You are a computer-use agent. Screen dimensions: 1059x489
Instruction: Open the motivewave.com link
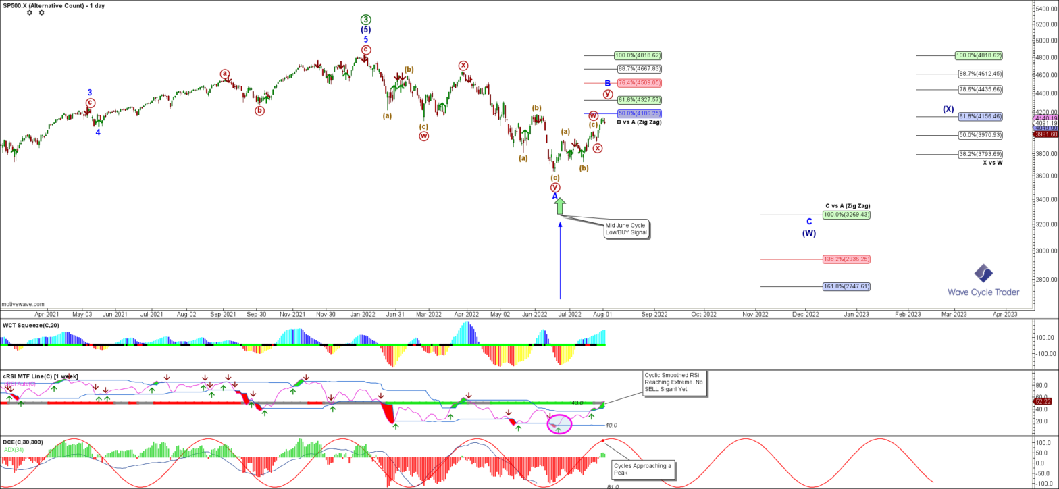(x=23, y=305)
